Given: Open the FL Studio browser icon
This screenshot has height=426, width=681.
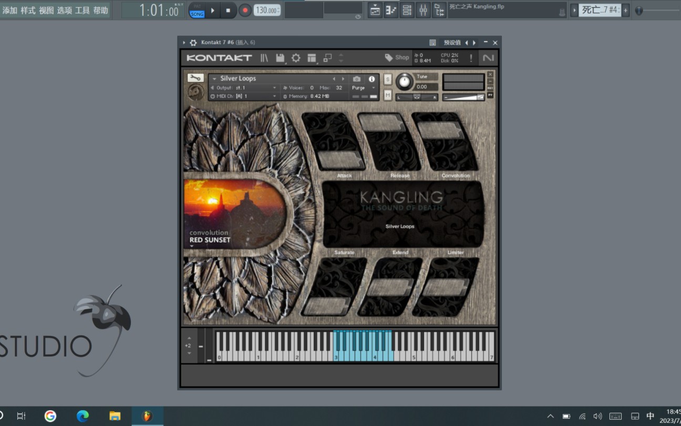Looking at the screenshot, I should [x=439, y=10].
